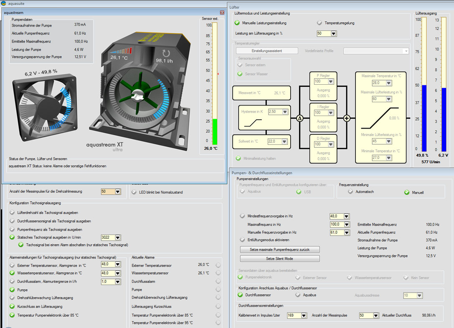This screenshot has width=454, height=328.
Task: Open Durchflussalarm 1,0 l/h dropdown
Action: 117,281
